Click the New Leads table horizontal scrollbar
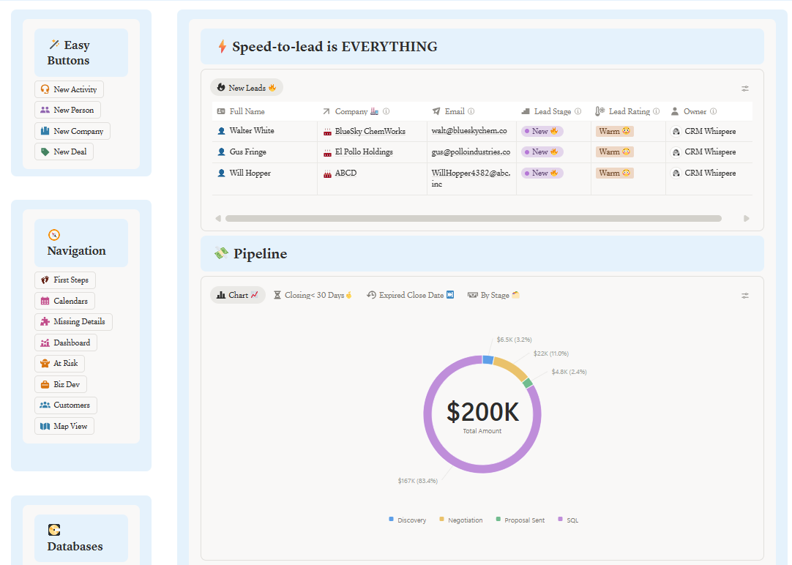792x565 pixels. click(473, 218)
